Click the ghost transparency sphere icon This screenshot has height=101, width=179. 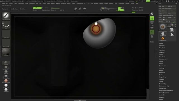(152, 36)
